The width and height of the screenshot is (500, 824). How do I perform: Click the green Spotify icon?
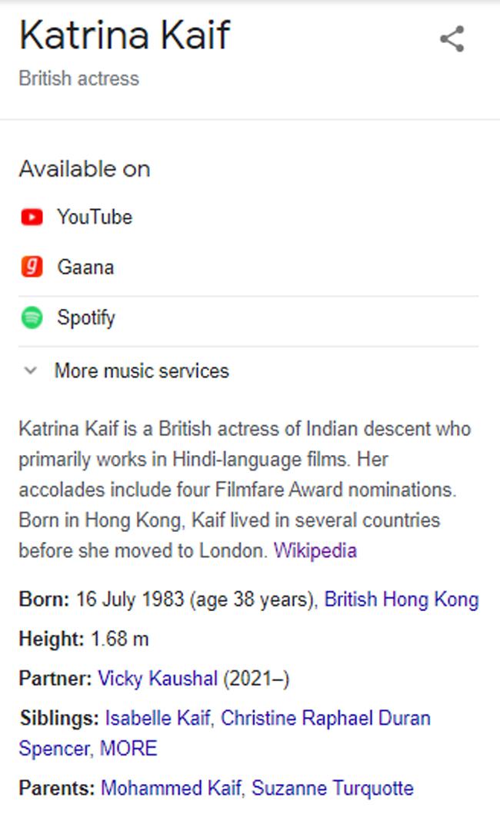click(32, 317)
